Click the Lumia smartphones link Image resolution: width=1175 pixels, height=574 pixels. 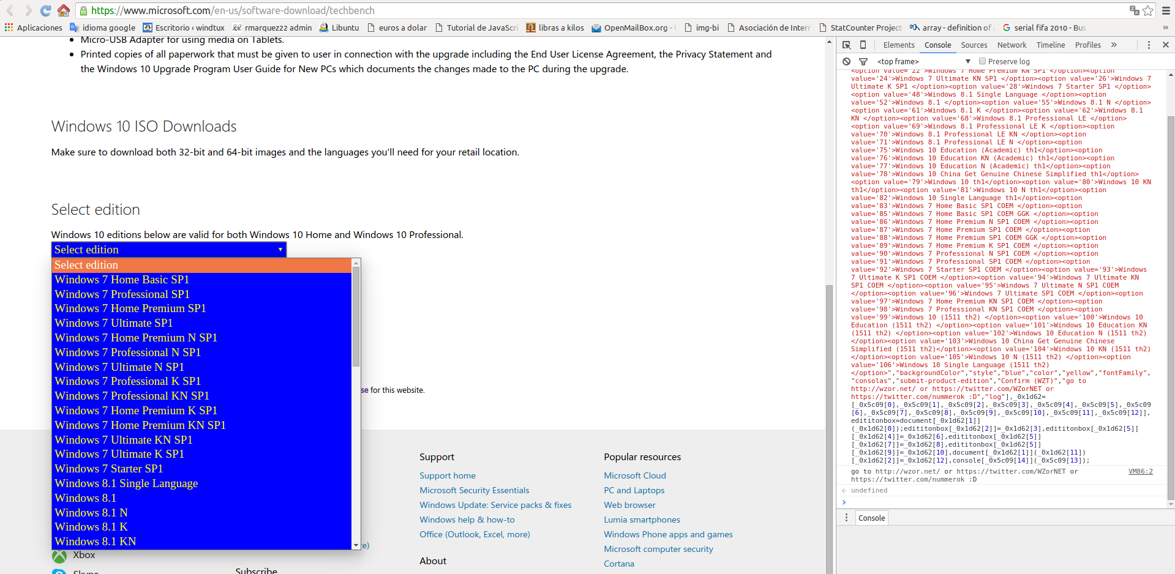[x=642, y=520]
